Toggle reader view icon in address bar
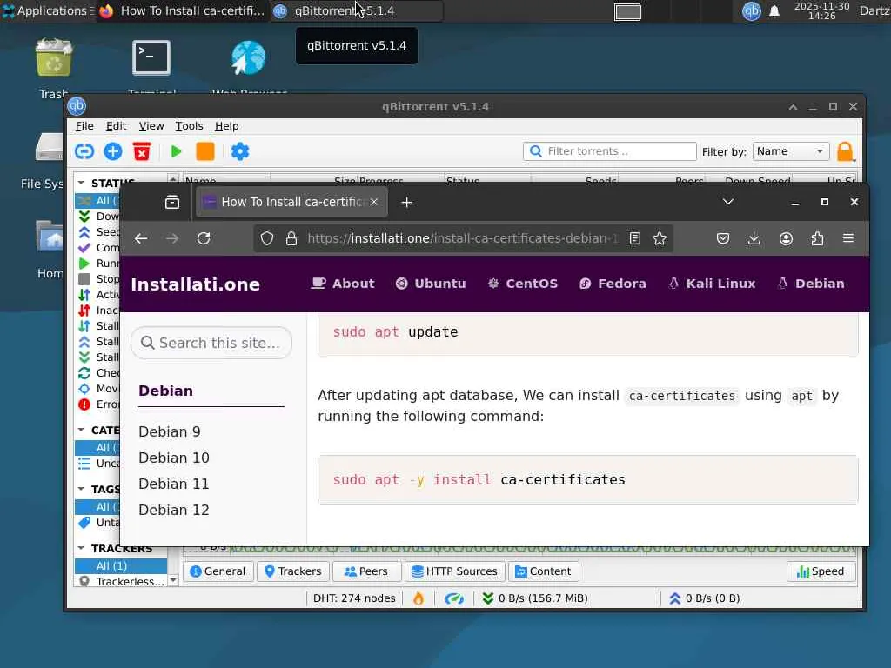Screen dimensions: 891x668 click(x=634, y=238)
